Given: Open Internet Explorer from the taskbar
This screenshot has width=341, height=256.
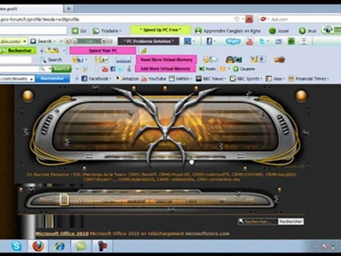Looking at the screenshot, I should (x=60, y=246).
